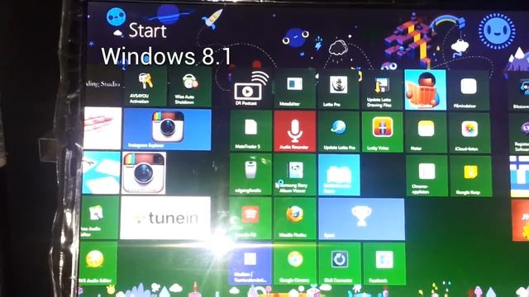Launch the Lotto Pro tile

click(x=338, y=89)
